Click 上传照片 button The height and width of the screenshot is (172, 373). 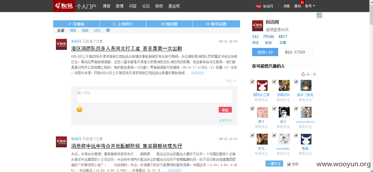[123, 24]
